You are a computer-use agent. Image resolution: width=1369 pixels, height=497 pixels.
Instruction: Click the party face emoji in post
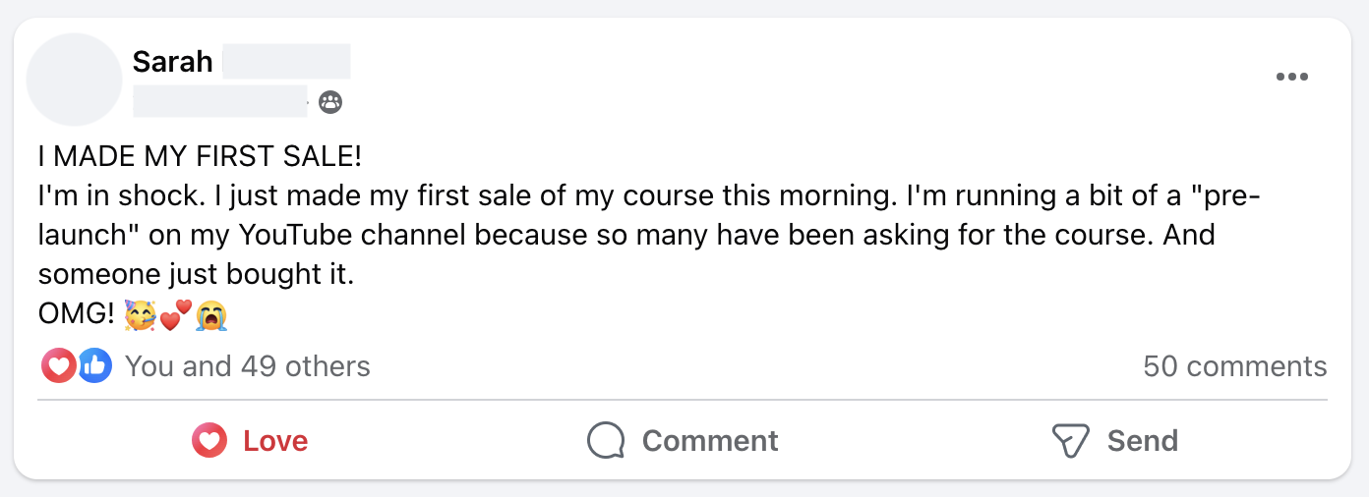[140, 314]
